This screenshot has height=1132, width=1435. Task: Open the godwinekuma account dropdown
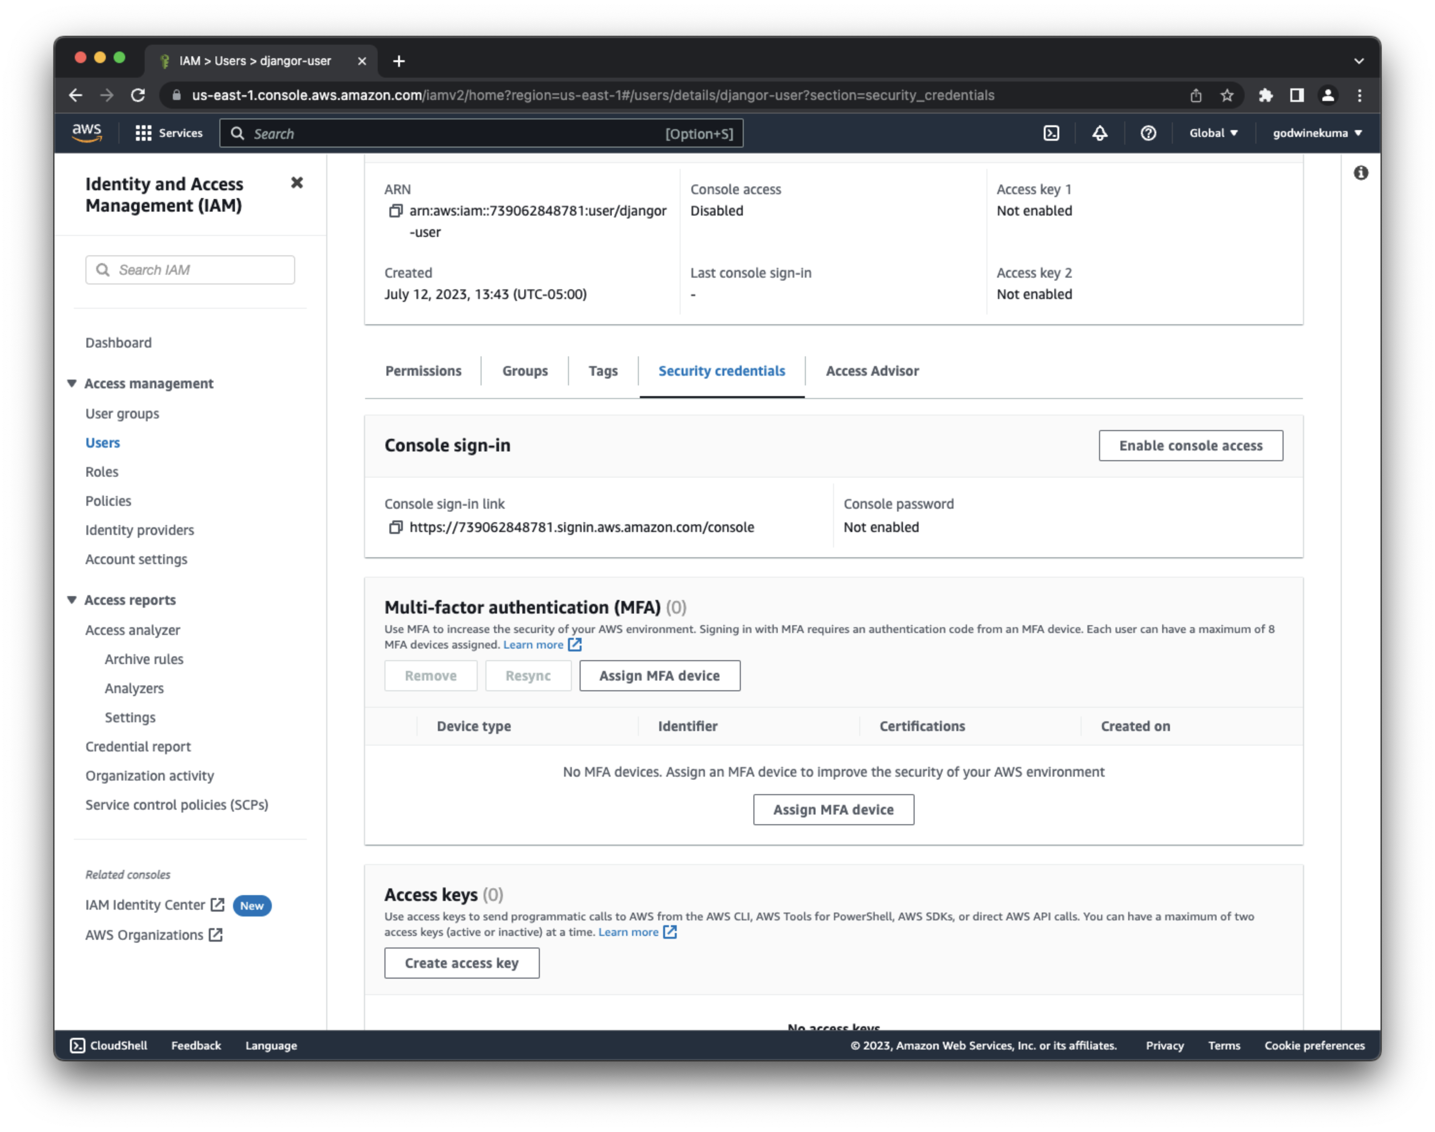click(1317, 133)
